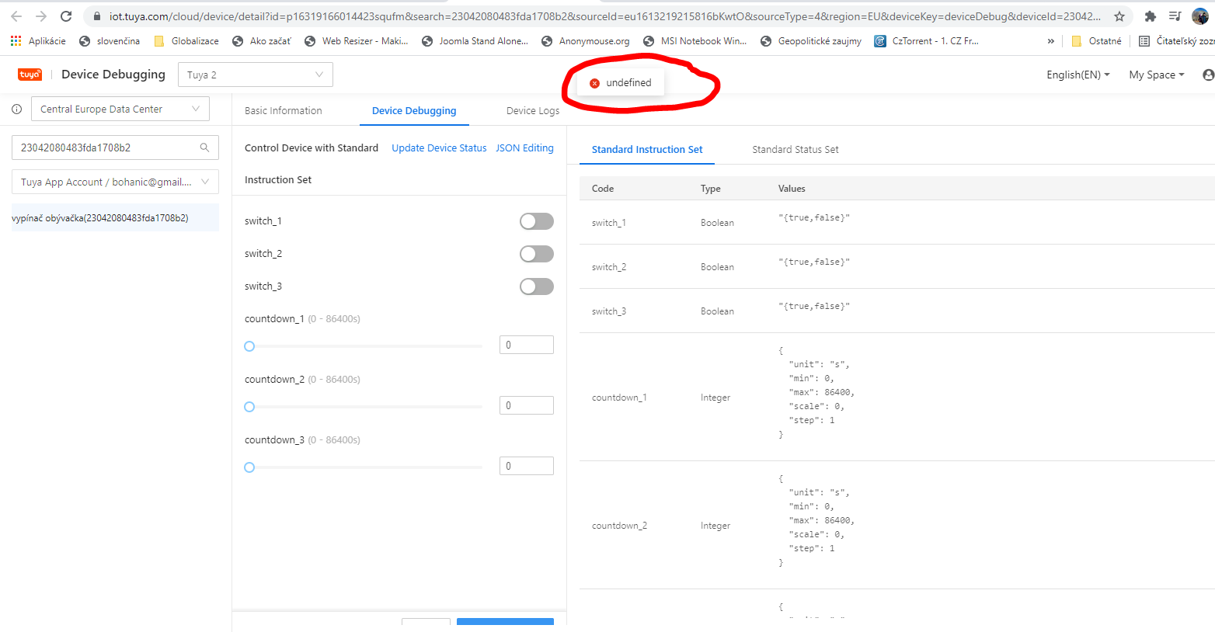Open the Tuya 2 project dropdown
Viewport: 1215px width, 632px height.
[x=256, y=74]
